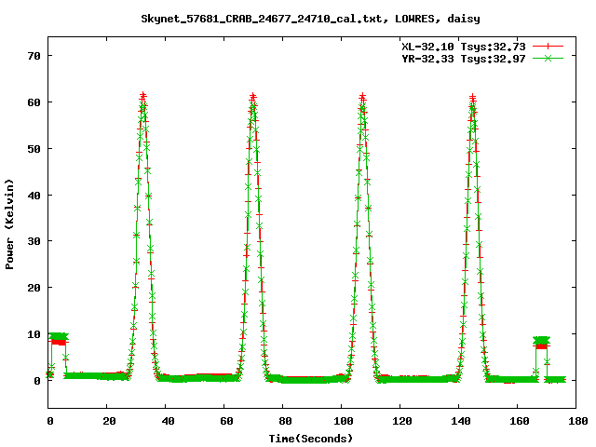Select the YR-32.33 Tsys:32.97 legend entry
This screenshot has height=447, width=596.
[464, 59]
